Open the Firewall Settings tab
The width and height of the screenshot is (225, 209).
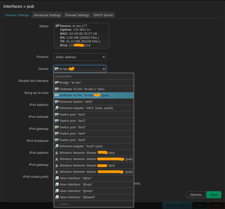(x=77, y=15)
